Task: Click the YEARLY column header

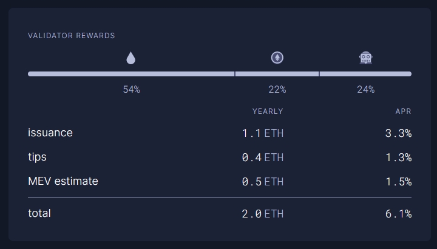Action: (268, 111)
